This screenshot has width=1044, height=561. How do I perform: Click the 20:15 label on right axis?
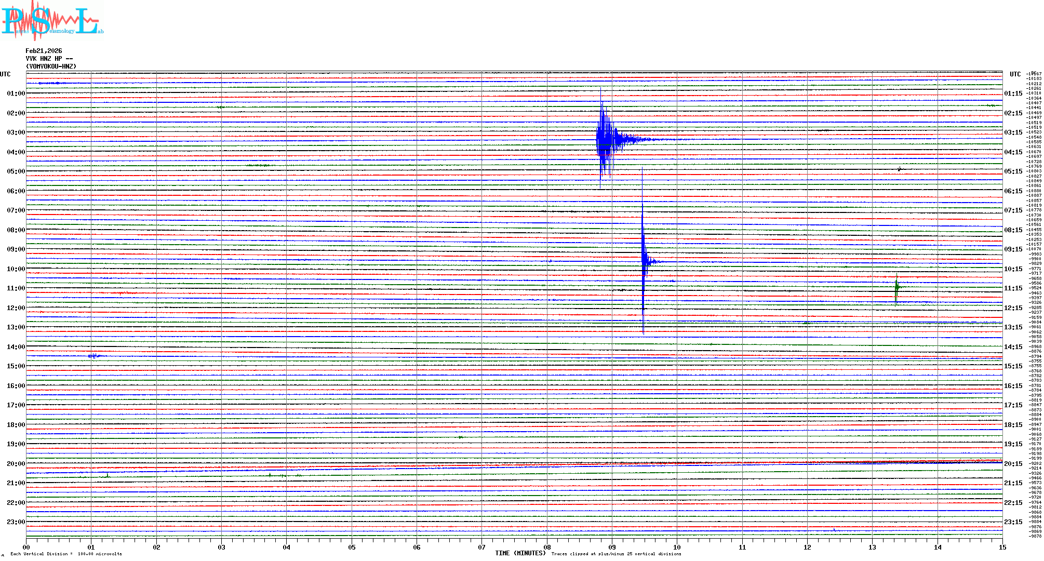[1013, 464]
